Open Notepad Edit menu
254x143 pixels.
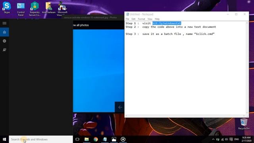pyautogui.click(x=133, y=19)
